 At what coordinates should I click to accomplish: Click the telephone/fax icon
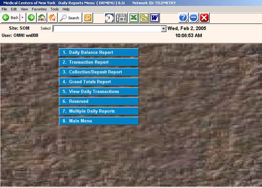click(x=121, y=18)
